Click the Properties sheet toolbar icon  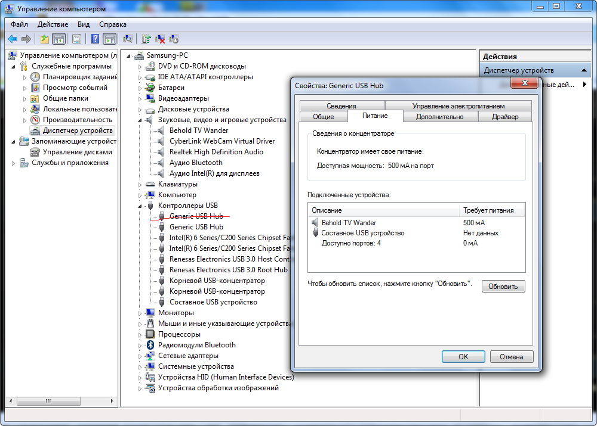pyautogui.click(x=76, y=39)
